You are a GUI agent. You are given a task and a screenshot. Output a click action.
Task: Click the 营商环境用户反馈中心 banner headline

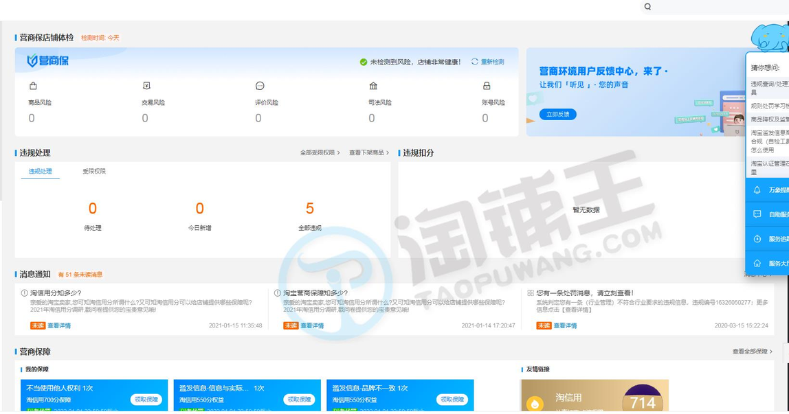[603, 71]
